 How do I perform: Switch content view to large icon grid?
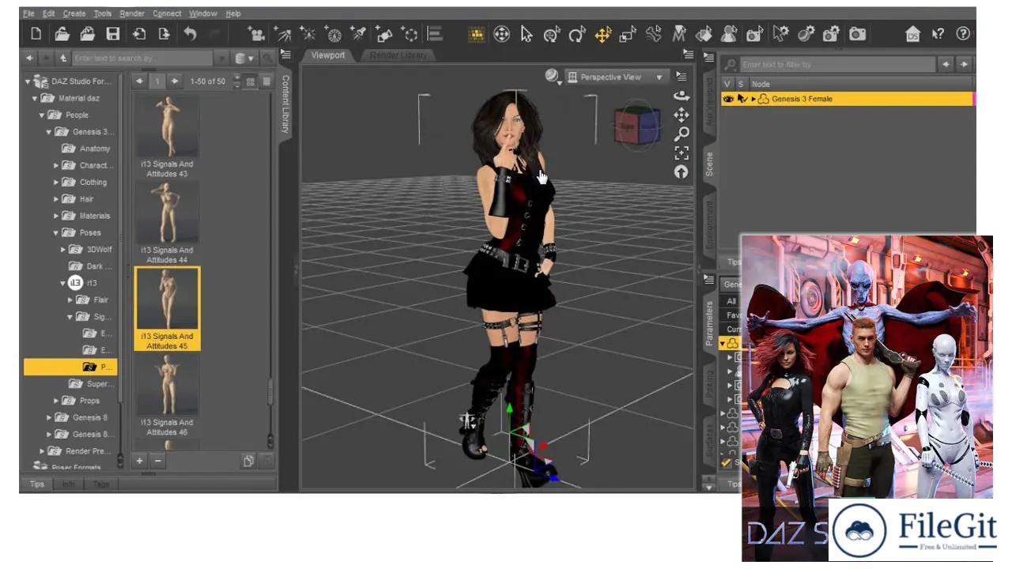(251, 81)
